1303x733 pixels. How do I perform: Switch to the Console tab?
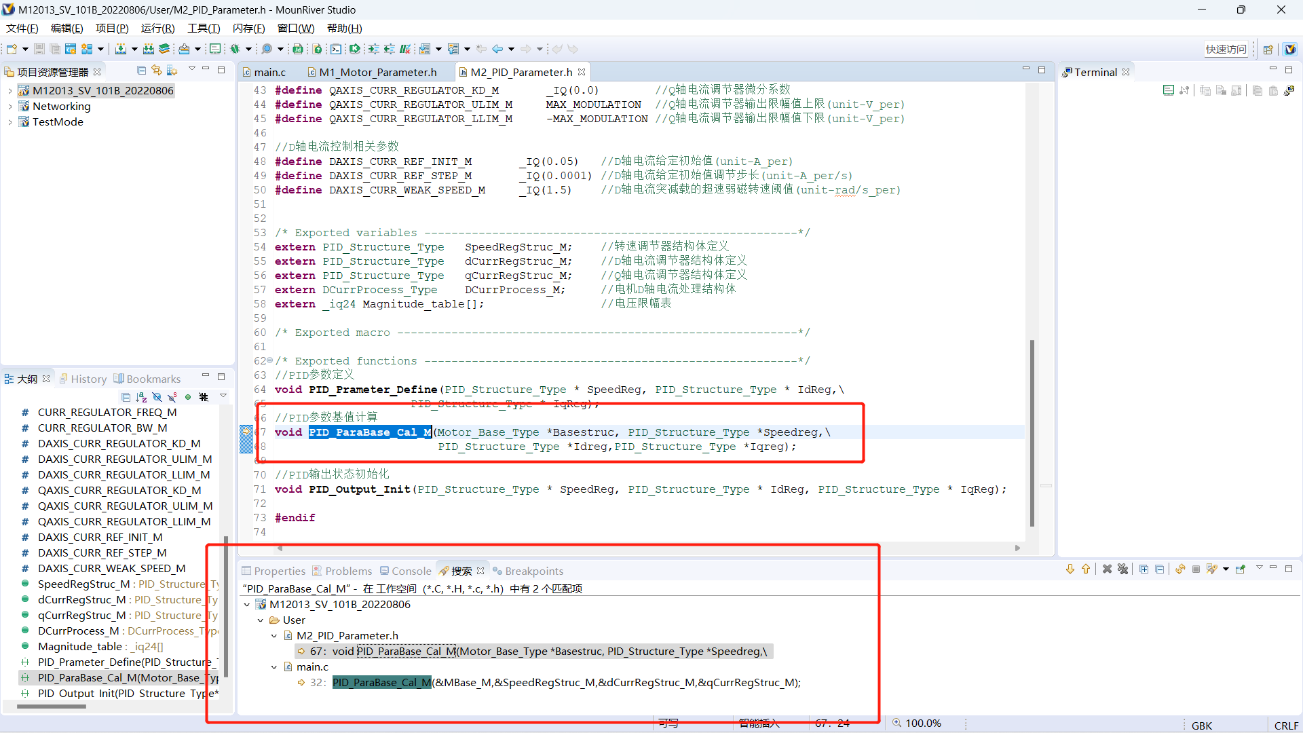(x=406, y=571)
